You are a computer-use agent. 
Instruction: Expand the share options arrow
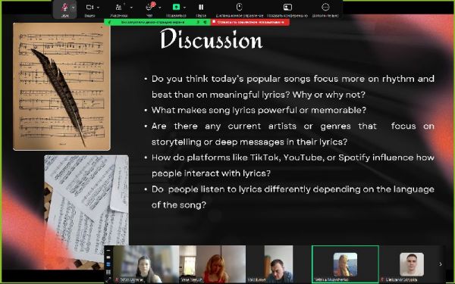pyautogui.click(x=184, y=8)
